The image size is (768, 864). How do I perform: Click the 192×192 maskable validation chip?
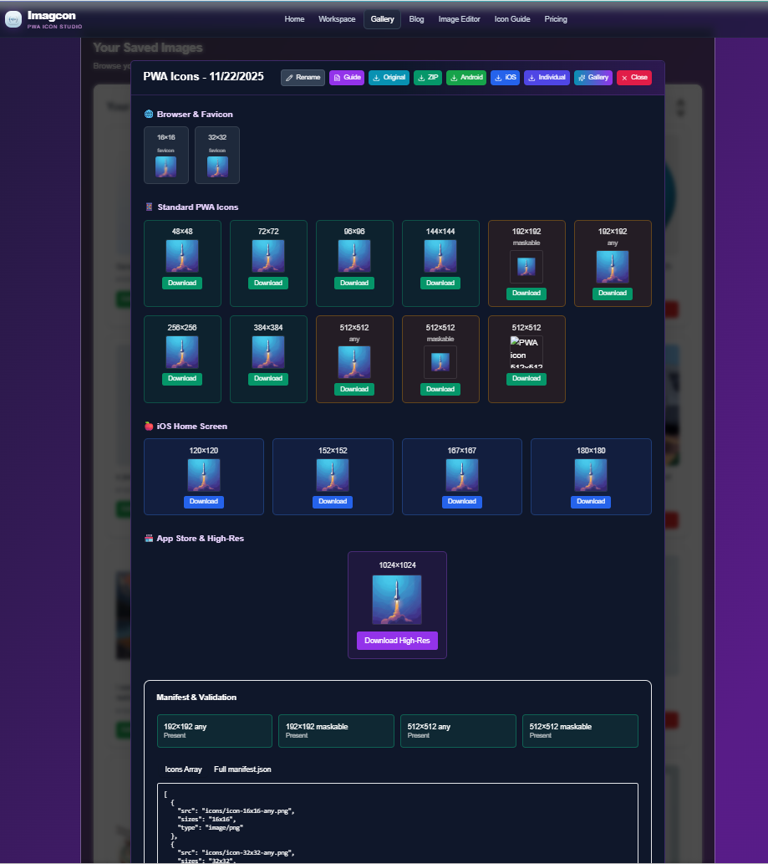[x=336, y=730]
